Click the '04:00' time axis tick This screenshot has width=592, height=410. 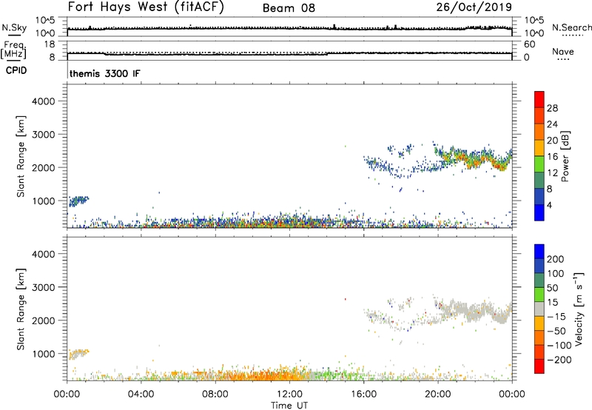pos(141,394)
